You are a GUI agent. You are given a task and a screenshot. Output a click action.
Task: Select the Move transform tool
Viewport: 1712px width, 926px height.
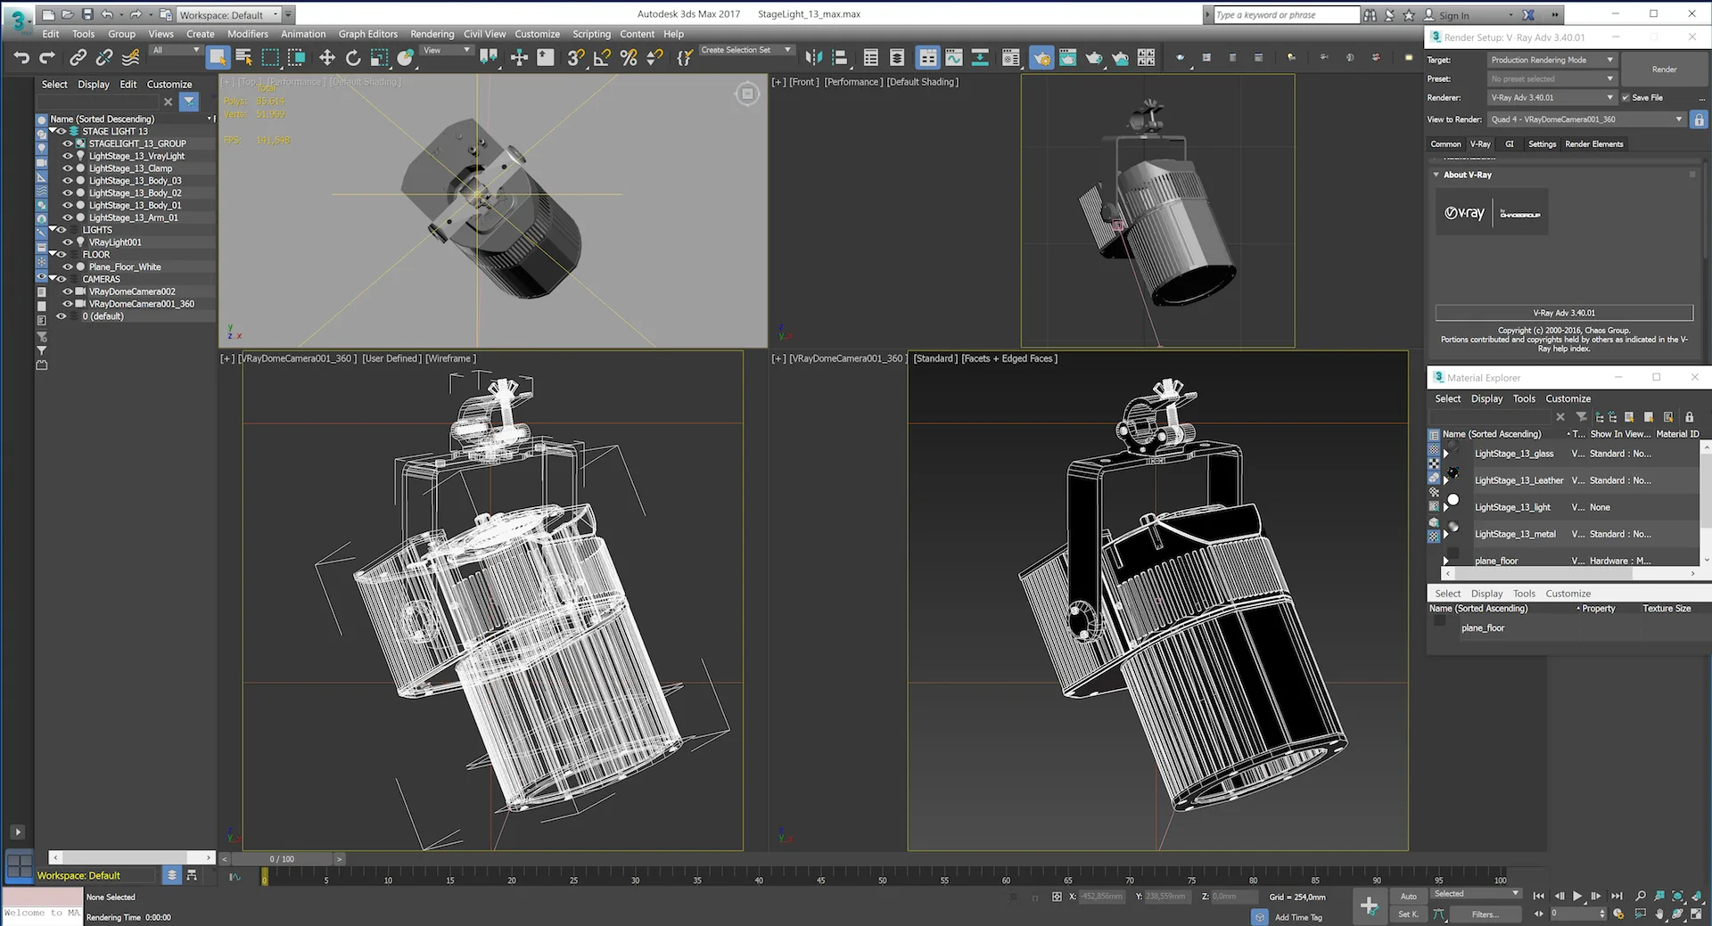[x=327, y=58]
